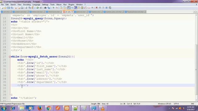Click the vertical scrollbar thumb
Screen dimensions: 198x111
[196, 69]
